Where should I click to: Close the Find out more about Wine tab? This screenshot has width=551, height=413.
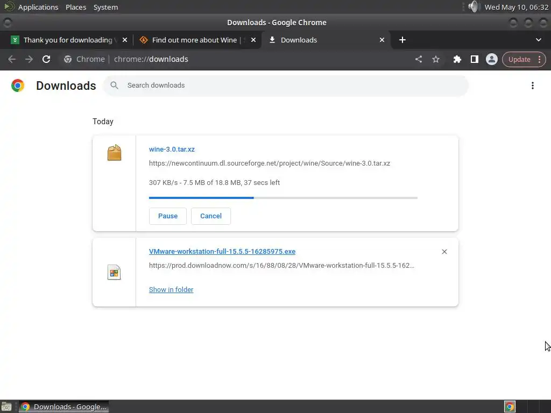click(x=253, y=40)
